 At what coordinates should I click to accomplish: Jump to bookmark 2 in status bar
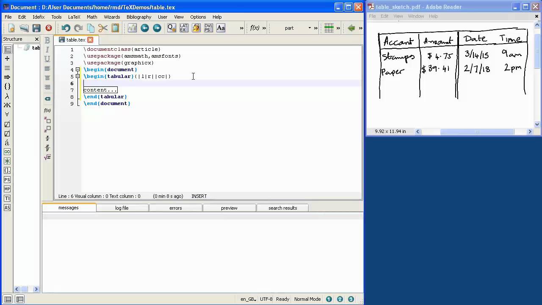[340, 299]
